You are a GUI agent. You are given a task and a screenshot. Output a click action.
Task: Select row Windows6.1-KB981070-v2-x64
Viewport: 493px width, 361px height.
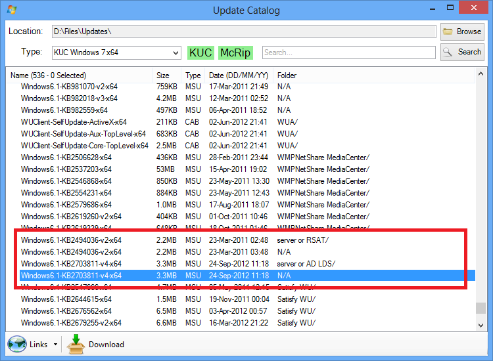tap(247, 87)
